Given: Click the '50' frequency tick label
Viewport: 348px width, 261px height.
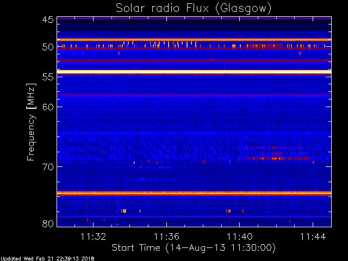Looking at the screenshot, I should 48,47.
